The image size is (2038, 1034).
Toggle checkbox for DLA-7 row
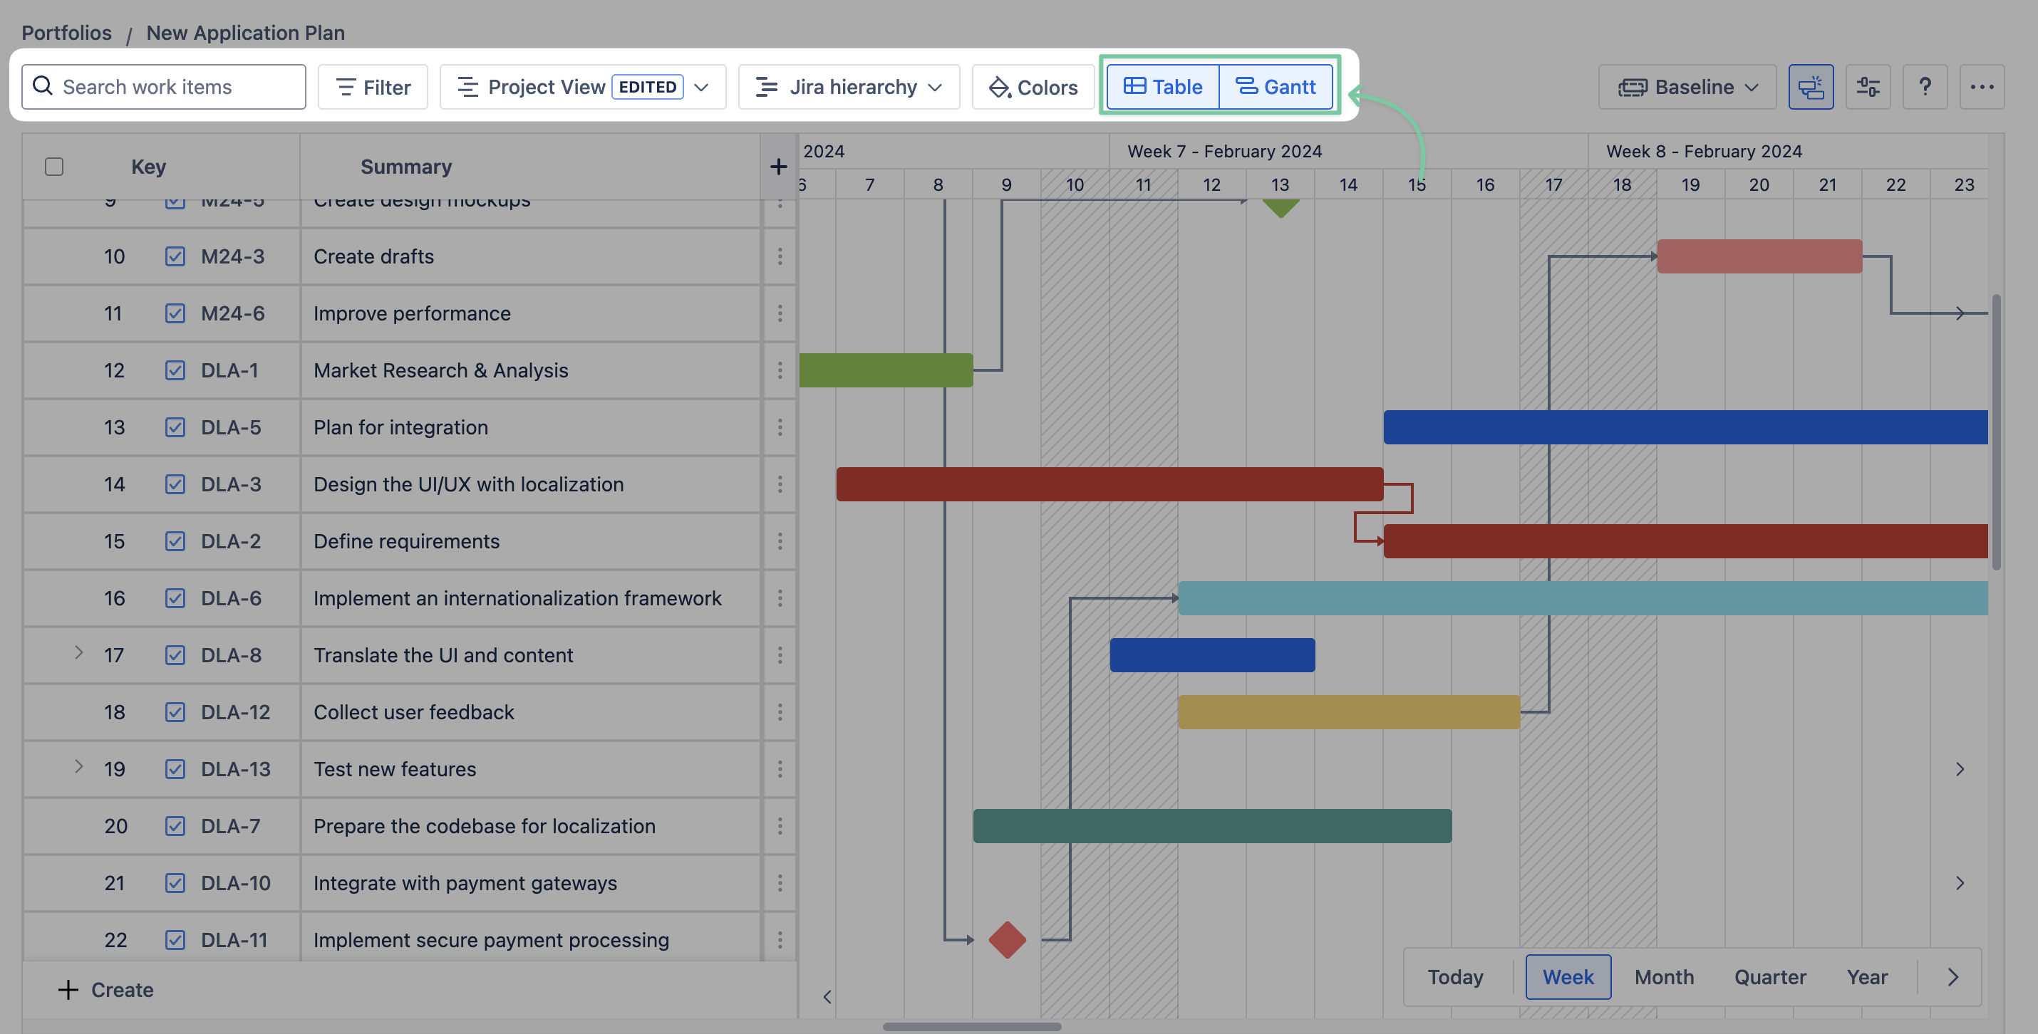point(175,826)
